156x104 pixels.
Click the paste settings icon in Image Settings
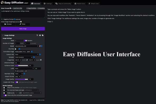click(x=42, y=35)
